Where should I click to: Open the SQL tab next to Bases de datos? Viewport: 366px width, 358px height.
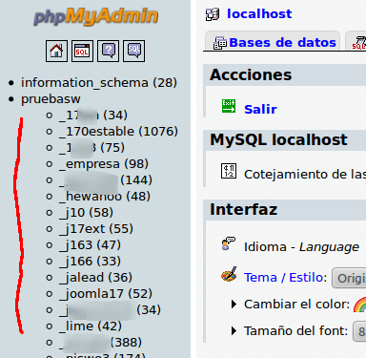pyautogui.click(x=356, y=41)
